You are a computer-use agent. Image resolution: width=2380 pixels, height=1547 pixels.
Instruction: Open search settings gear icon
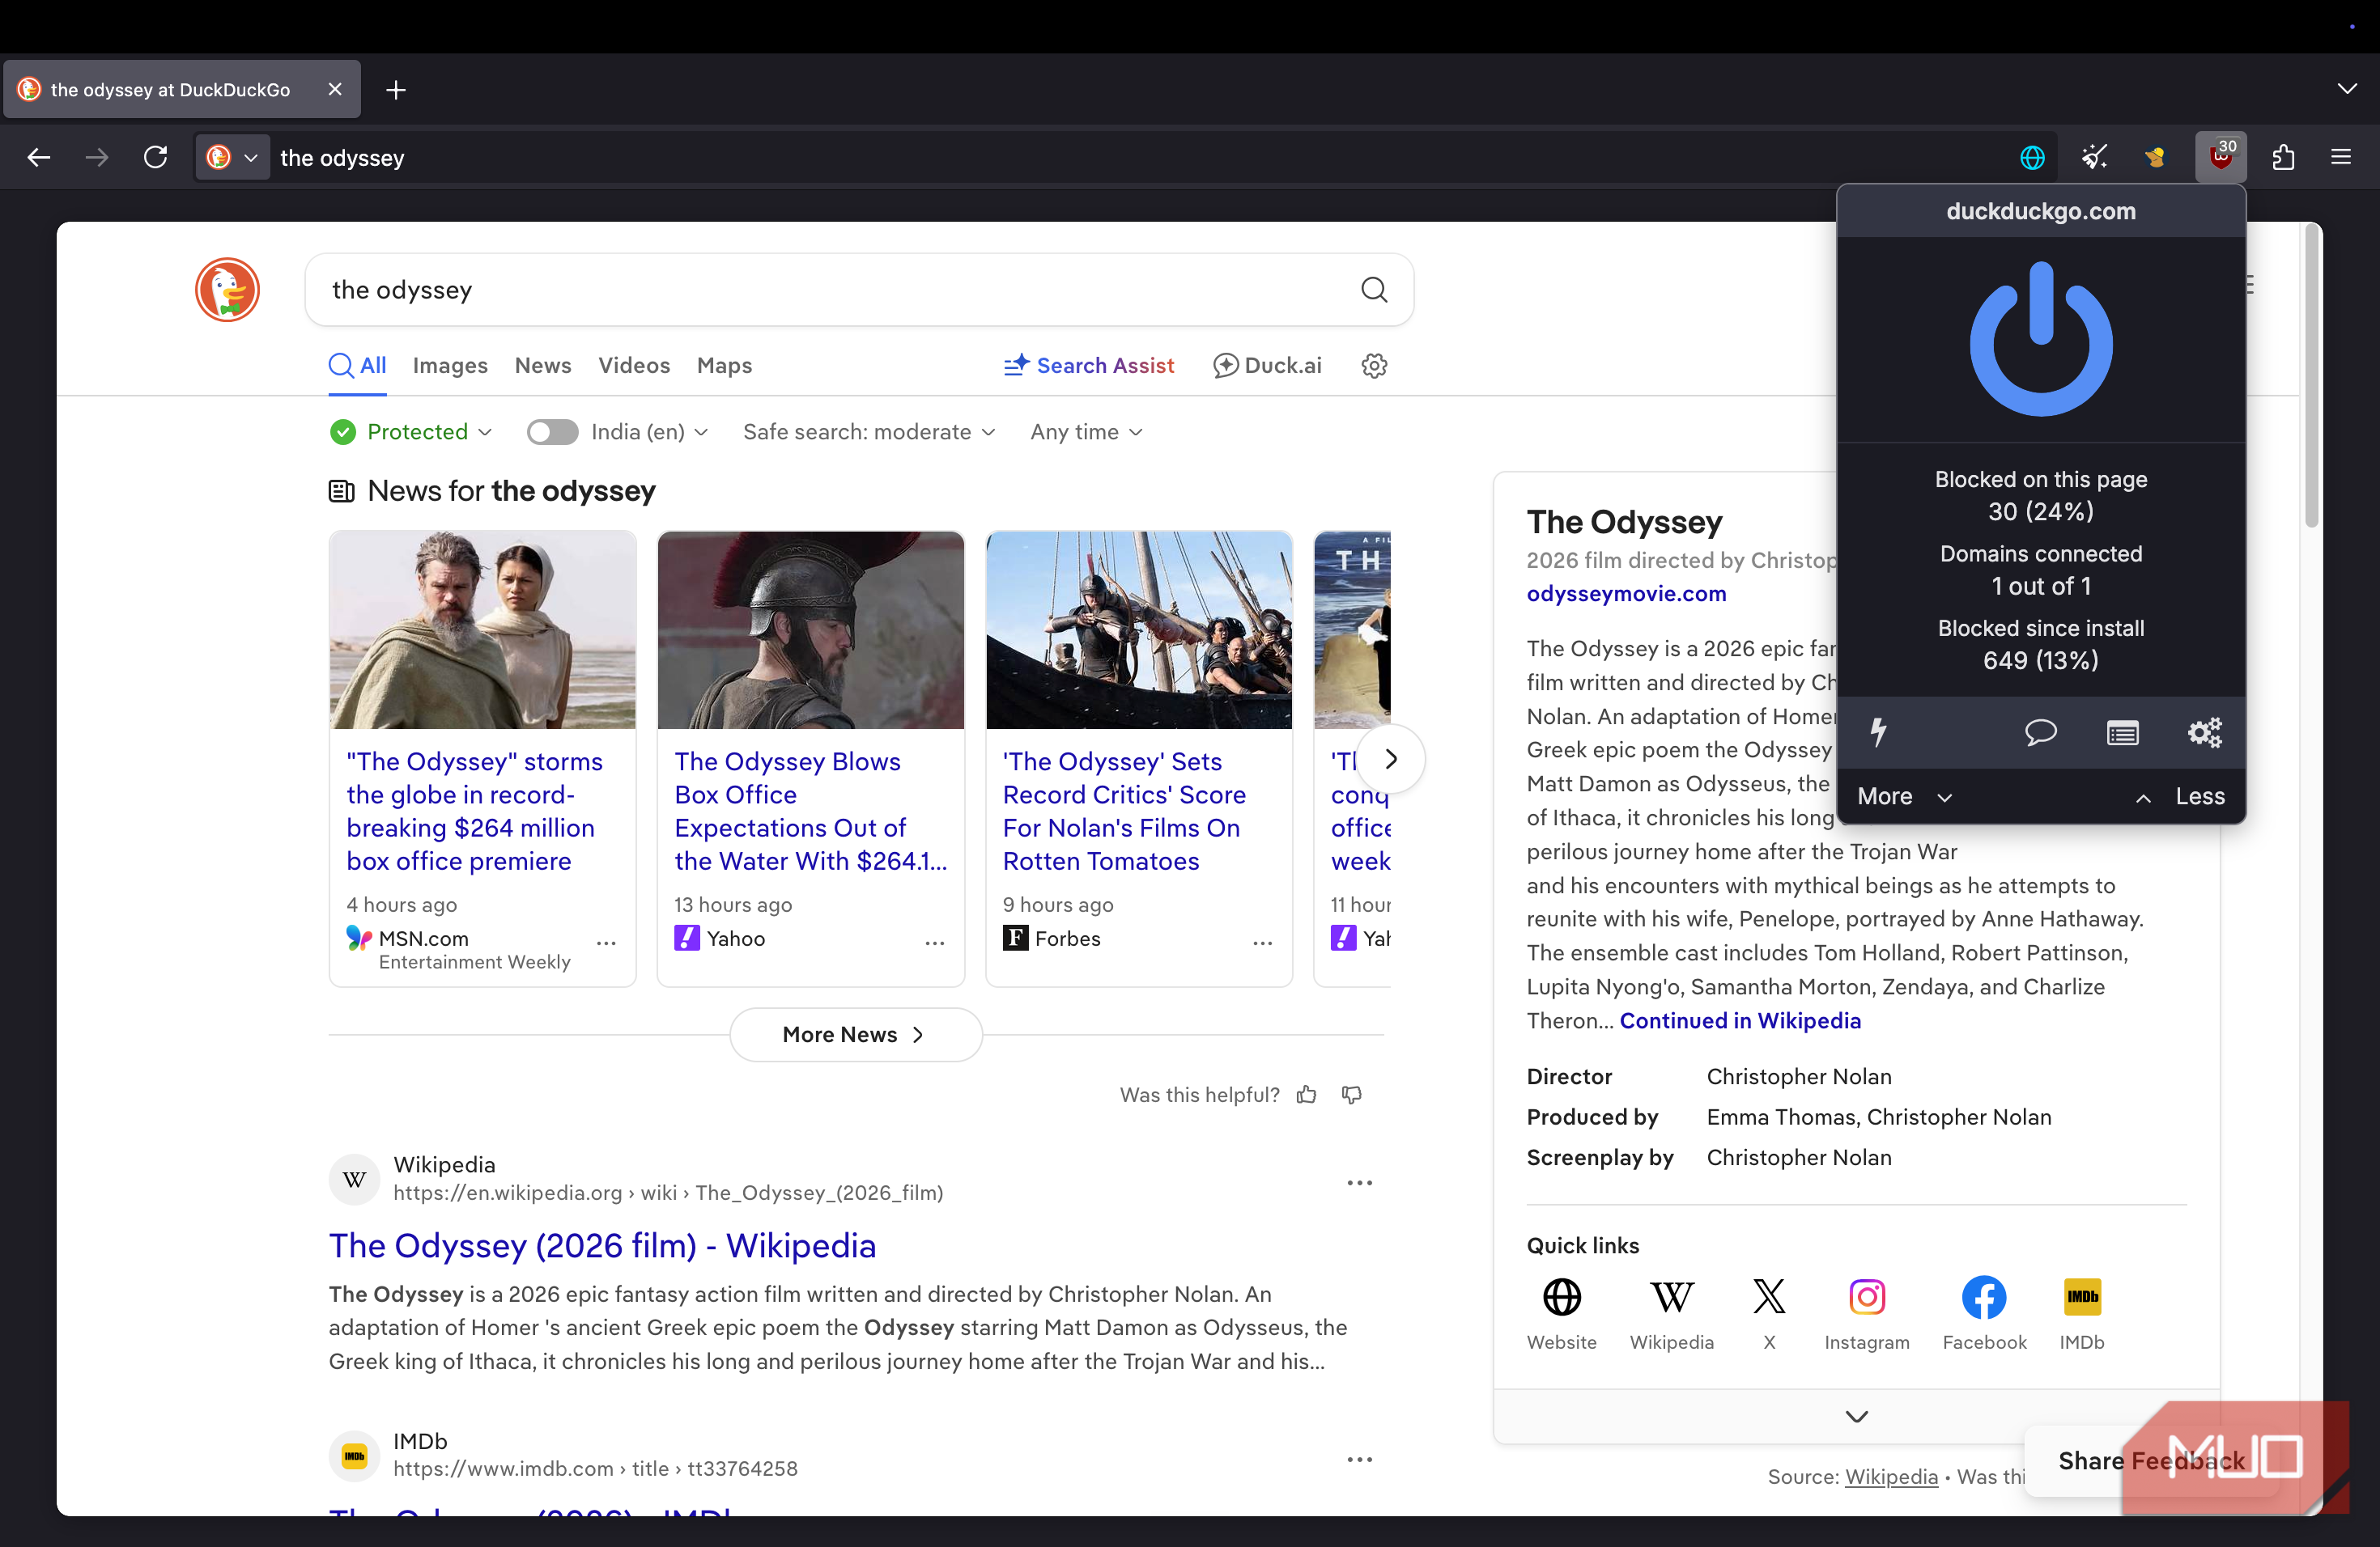pos(1374,366)
